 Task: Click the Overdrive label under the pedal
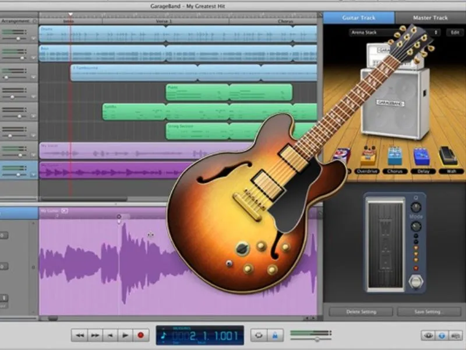tap(368, 171)
